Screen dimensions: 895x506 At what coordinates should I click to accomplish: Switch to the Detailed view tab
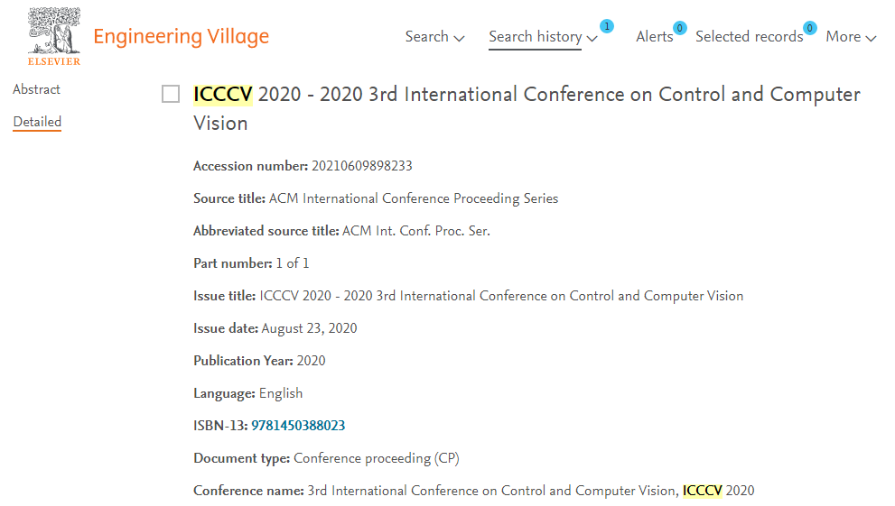(37, 122)
